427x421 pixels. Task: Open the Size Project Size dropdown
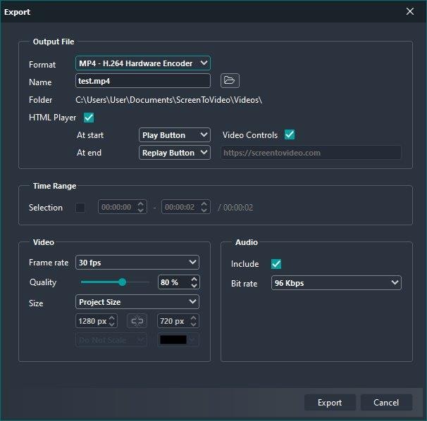pos(137,302)
